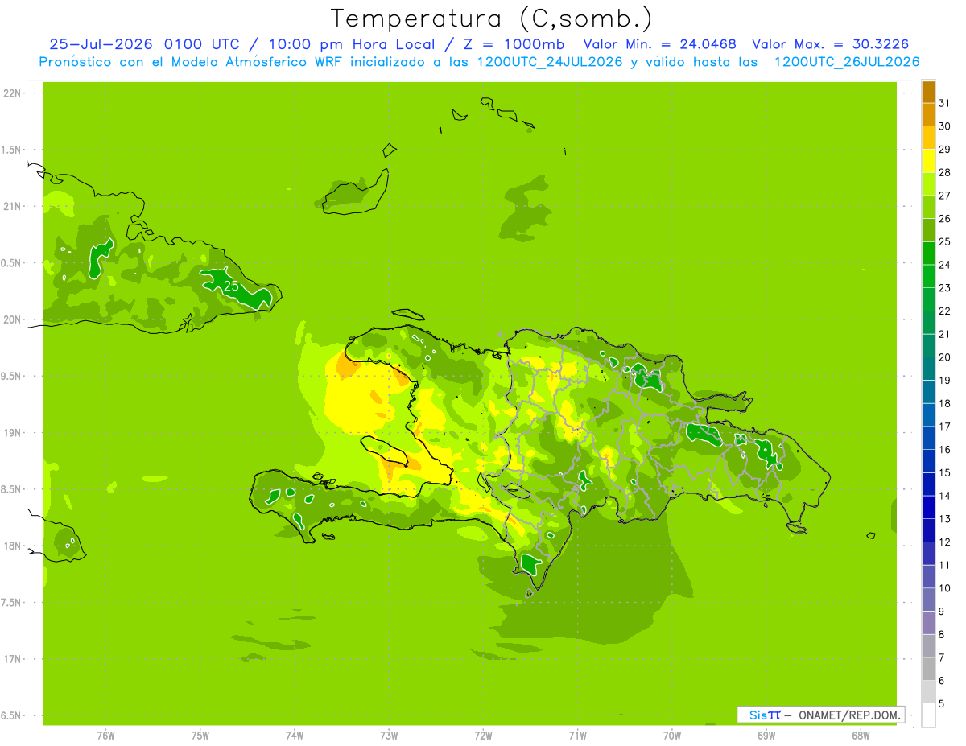Screen dimensions: 966x746
Task: Click the "30" label on the color scale
Action: coord(944,126)
